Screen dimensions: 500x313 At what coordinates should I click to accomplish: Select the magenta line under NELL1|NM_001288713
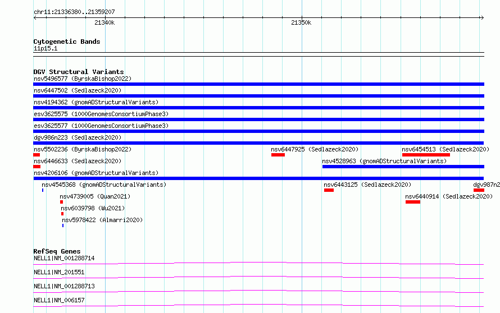(258, 291)
